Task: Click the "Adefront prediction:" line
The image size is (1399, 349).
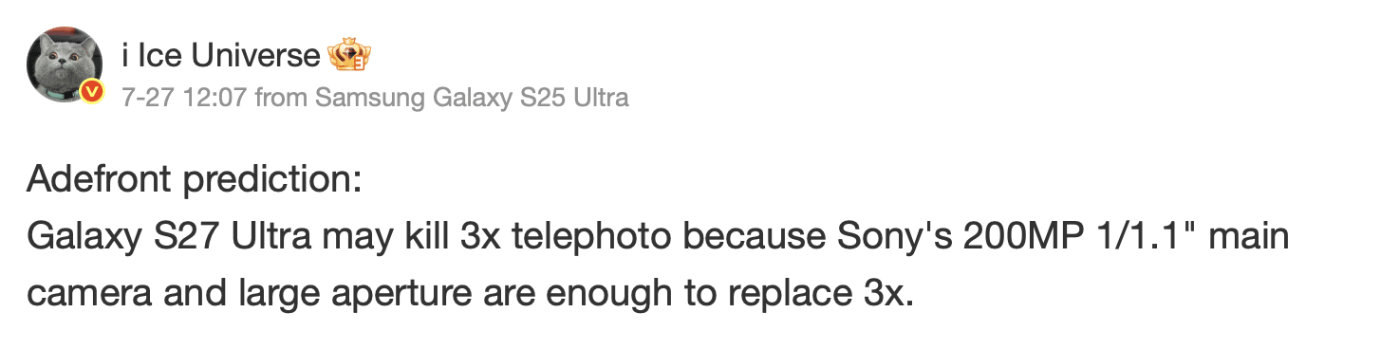Action: click(195, 179)
